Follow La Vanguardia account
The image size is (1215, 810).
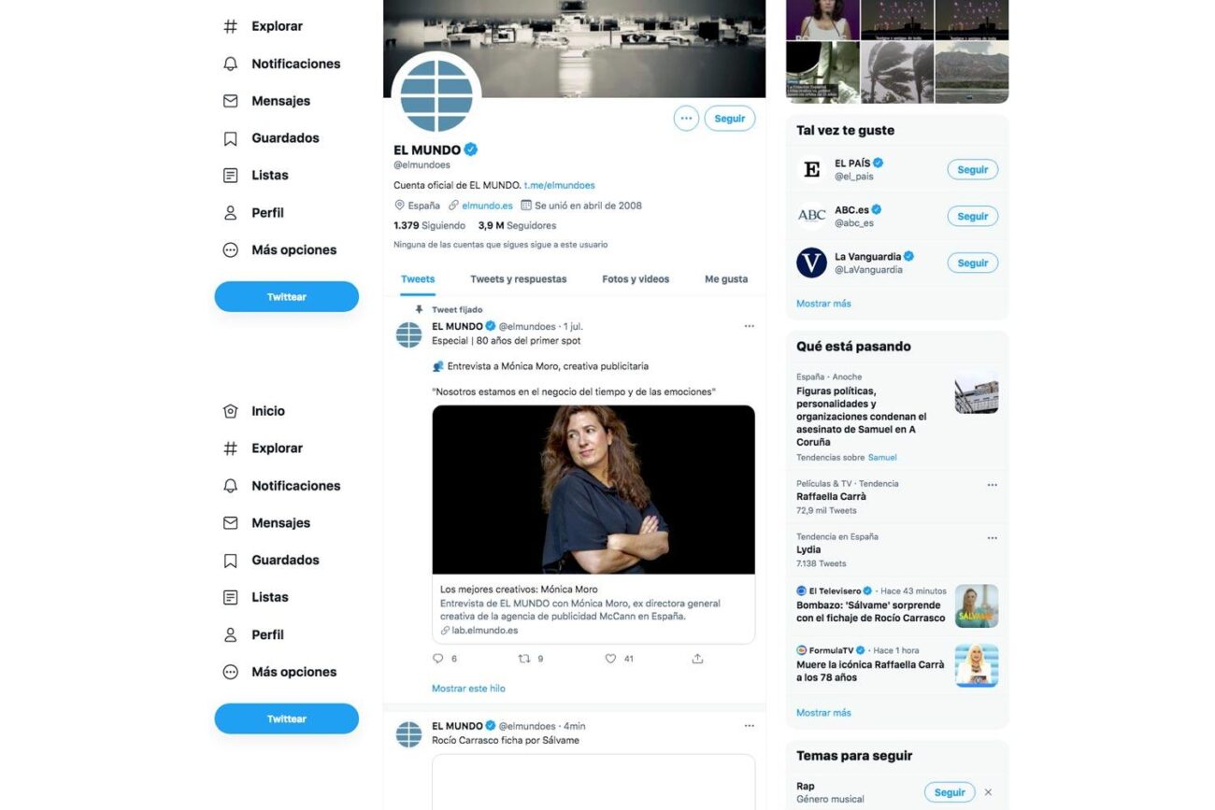coord(972,263)
